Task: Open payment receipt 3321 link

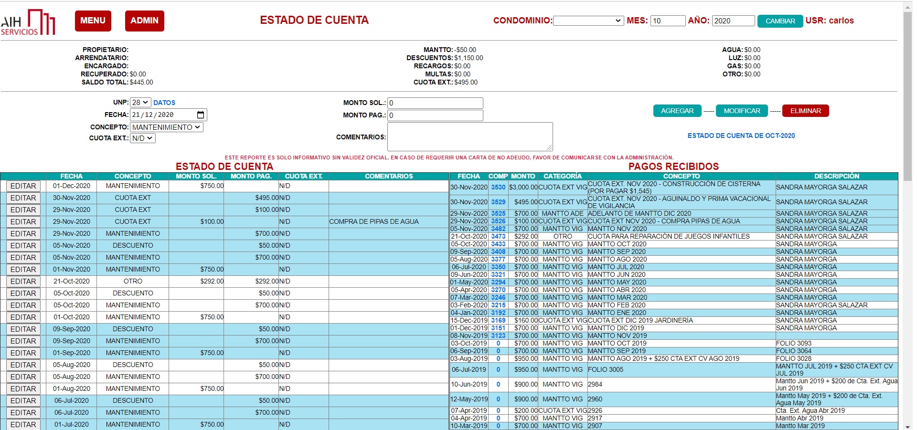Action: pos(498,275)
